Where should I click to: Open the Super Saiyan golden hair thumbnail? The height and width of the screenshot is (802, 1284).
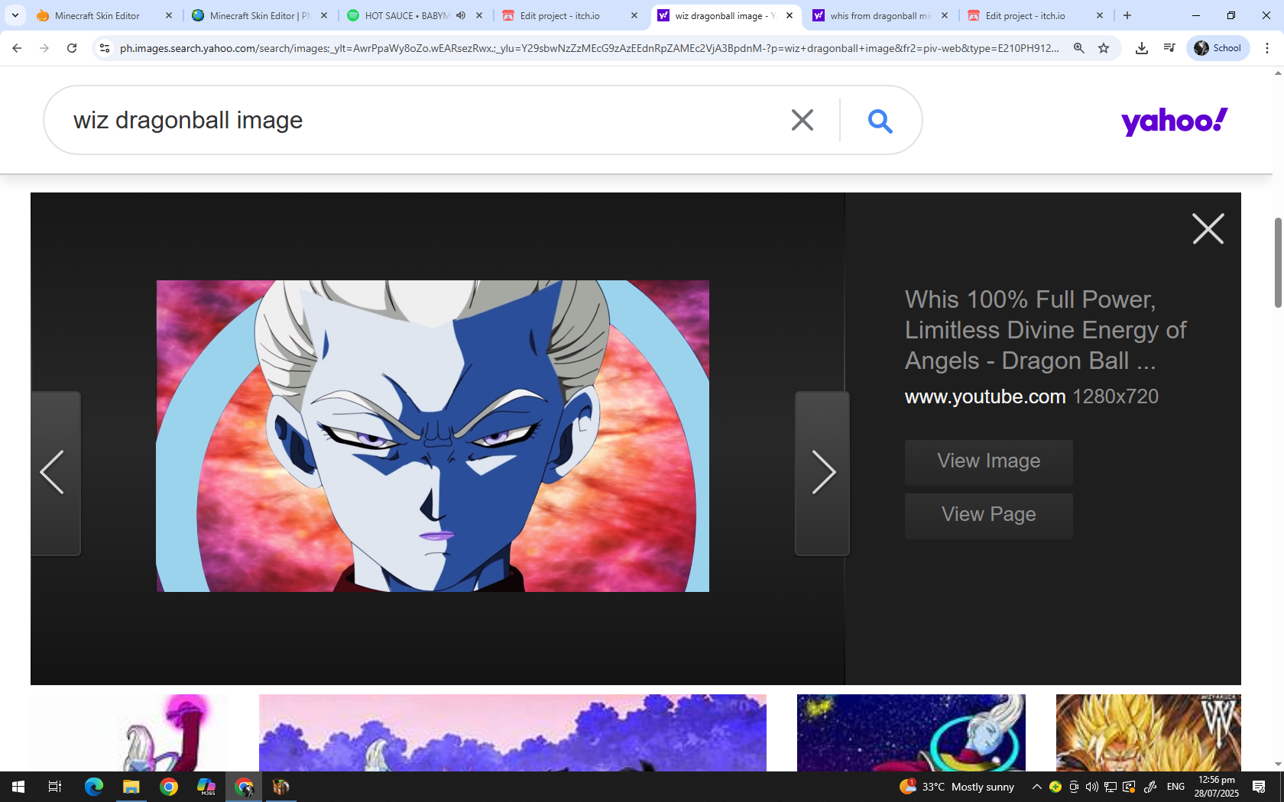[x=1149, y=732]
